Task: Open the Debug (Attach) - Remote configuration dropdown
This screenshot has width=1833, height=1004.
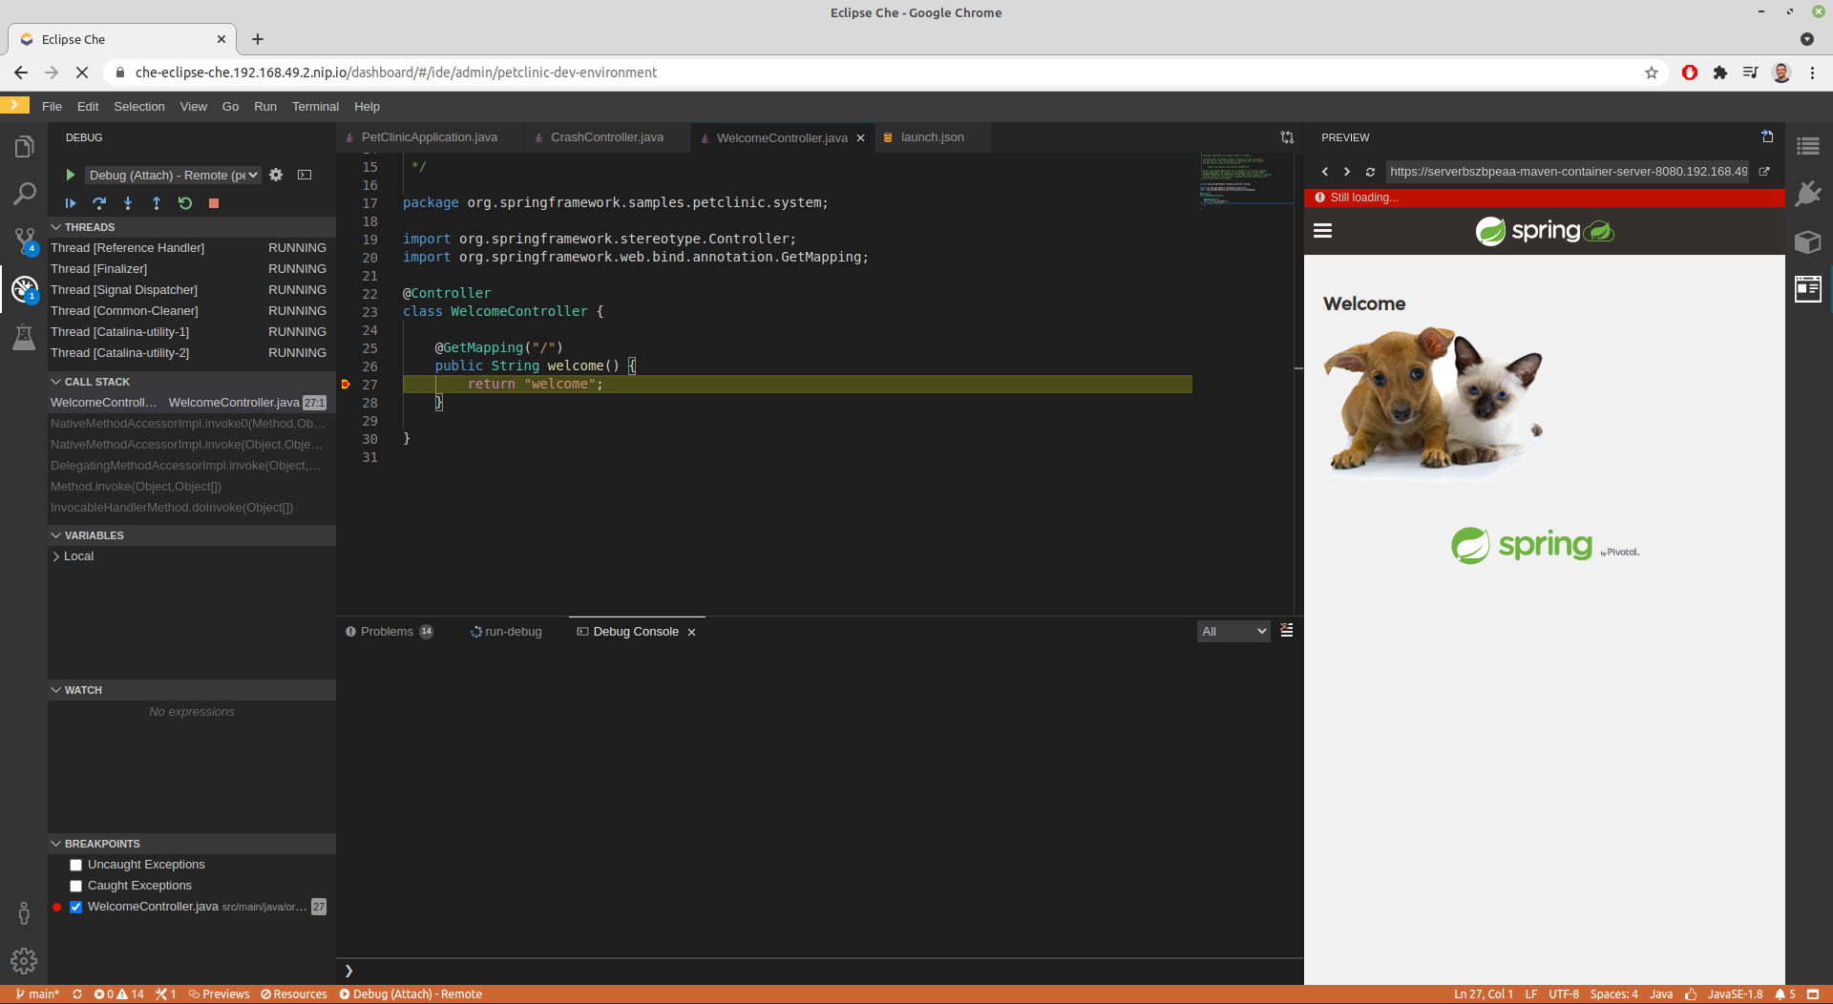Action: [x=172, y=175]
